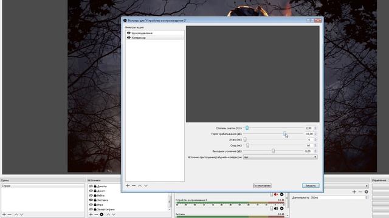Click the Устройство воспроизведения 2 volume fader handle
The height and width of the screenshot is (218, 389).
[x=272, y=208]
